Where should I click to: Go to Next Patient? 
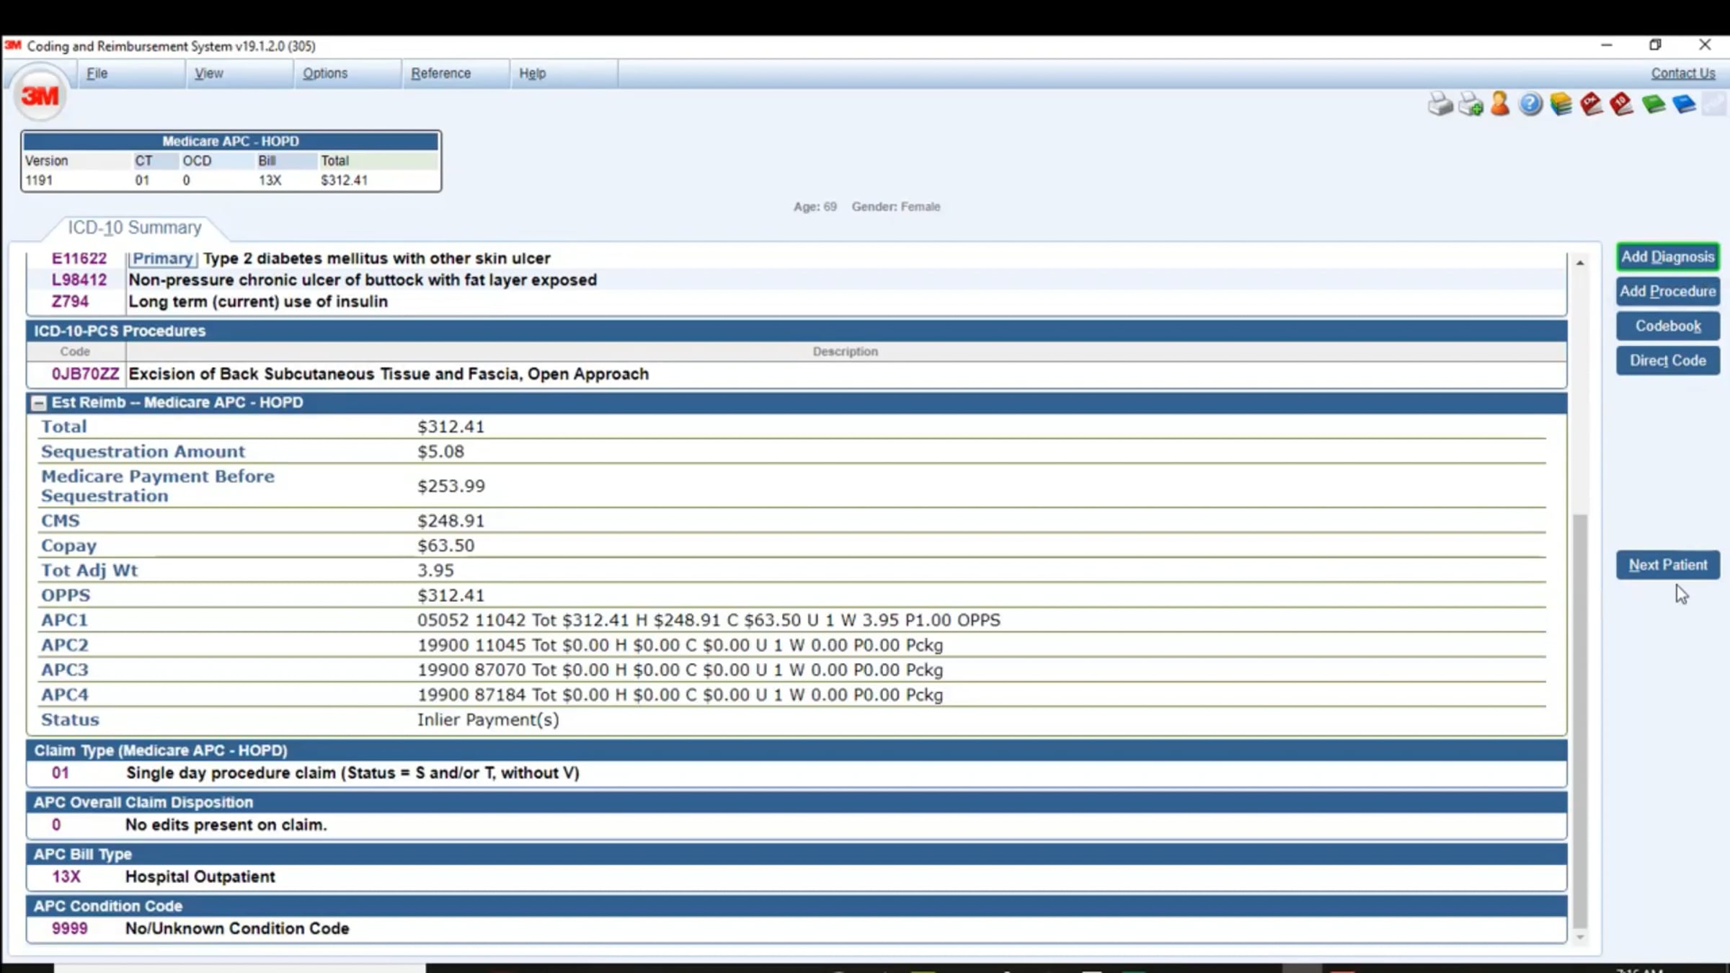pyautogui.click(x=1667, y=565)
